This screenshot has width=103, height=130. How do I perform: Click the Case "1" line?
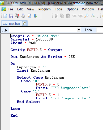coord(30,91)
